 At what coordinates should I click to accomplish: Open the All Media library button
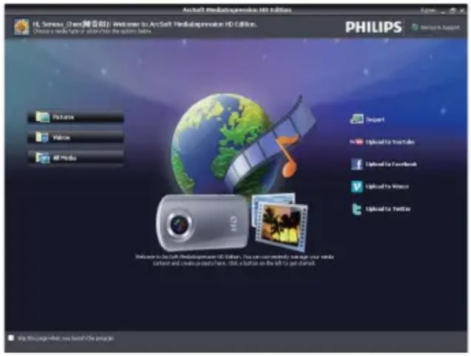tap(75, 157)
